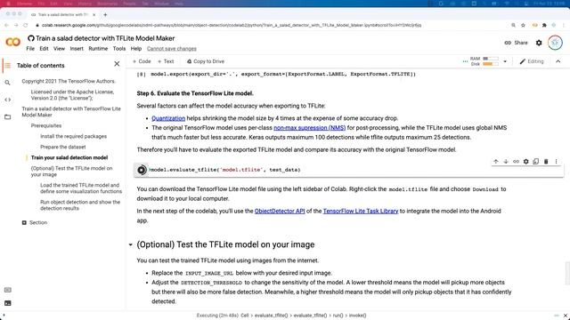Click the table of contents sidebar icon
Image resolution: width=570 pixels, height=320 pixels.
coord(8,65)
